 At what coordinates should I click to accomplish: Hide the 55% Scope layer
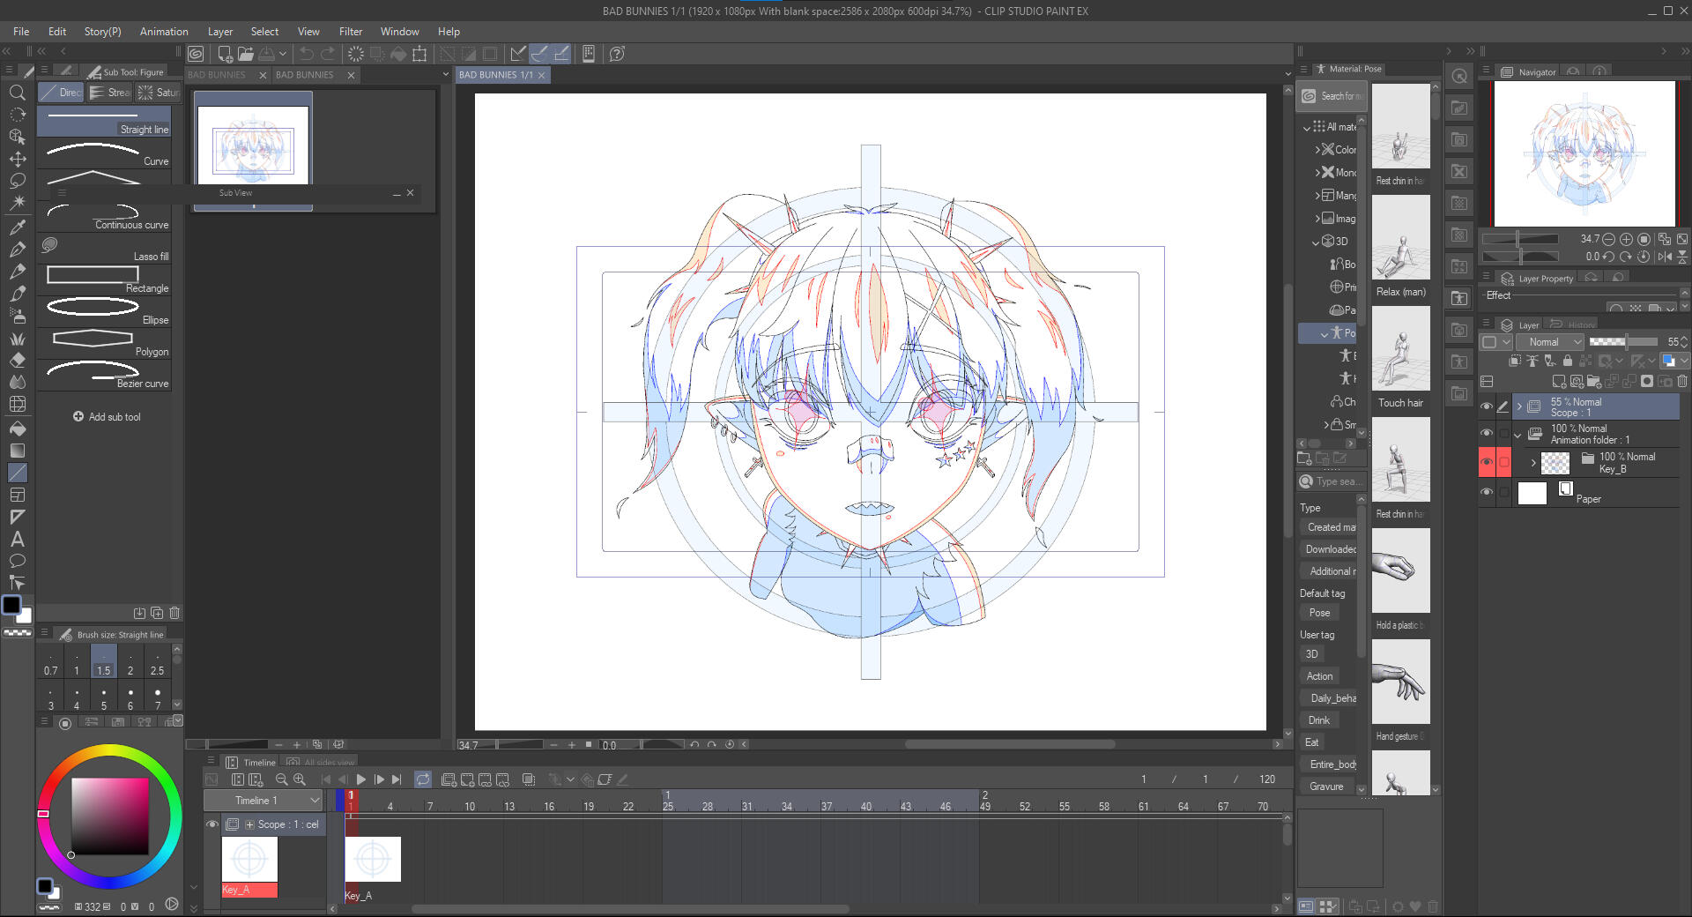point(1487,406)
